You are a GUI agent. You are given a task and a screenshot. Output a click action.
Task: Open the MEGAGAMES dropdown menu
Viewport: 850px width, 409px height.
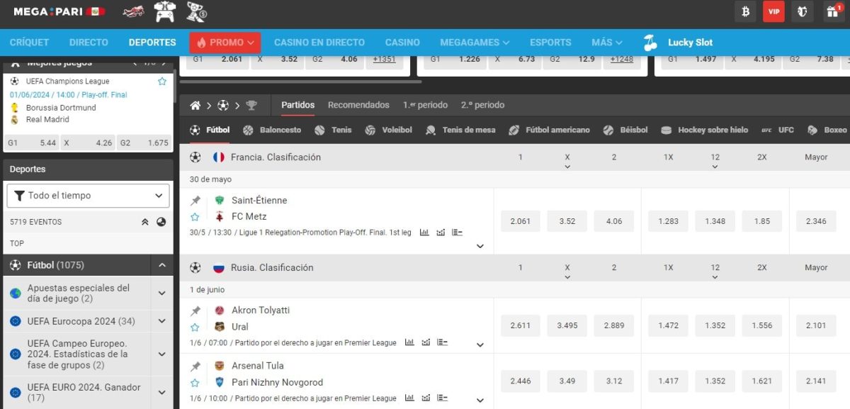[x=475, y=43]
